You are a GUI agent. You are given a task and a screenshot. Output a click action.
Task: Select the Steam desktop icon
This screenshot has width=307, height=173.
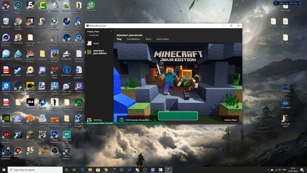pyautogui.click(x=18, y=71)
